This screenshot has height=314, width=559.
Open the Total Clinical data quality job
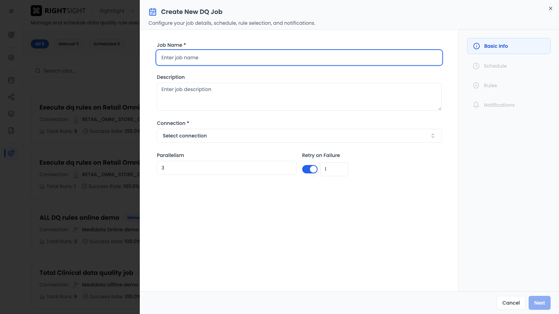[x=86, y=273]
